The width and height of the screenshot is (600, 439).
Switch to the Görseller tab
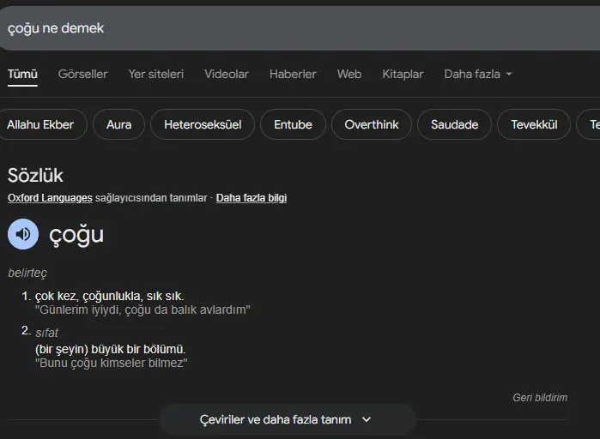pyautogui.click(x=82, y=74)
